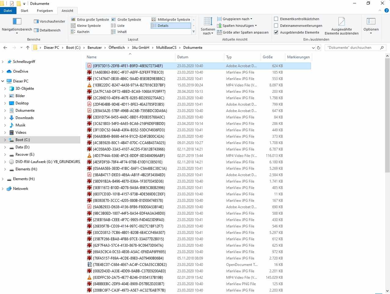Expand the OneDrive tree node
390x294 pixels.
[x=3, y=71]
